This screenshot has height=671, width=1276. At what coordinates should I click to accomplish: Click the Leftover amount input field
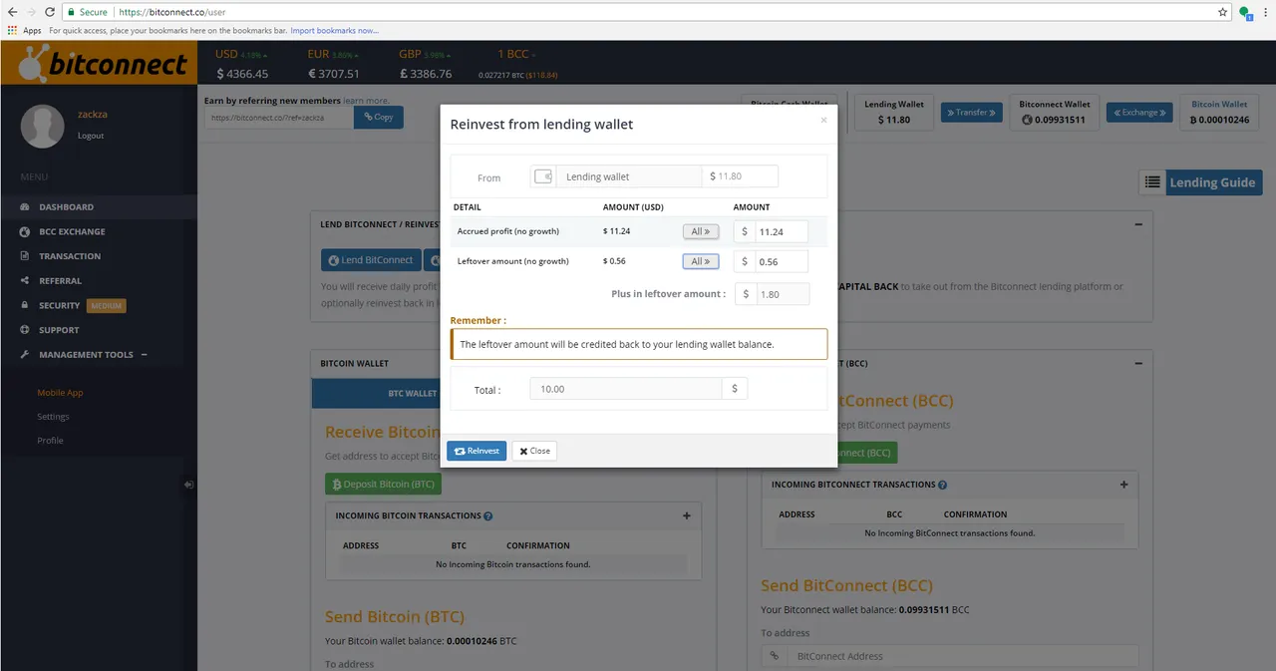(x=781, y=261)
